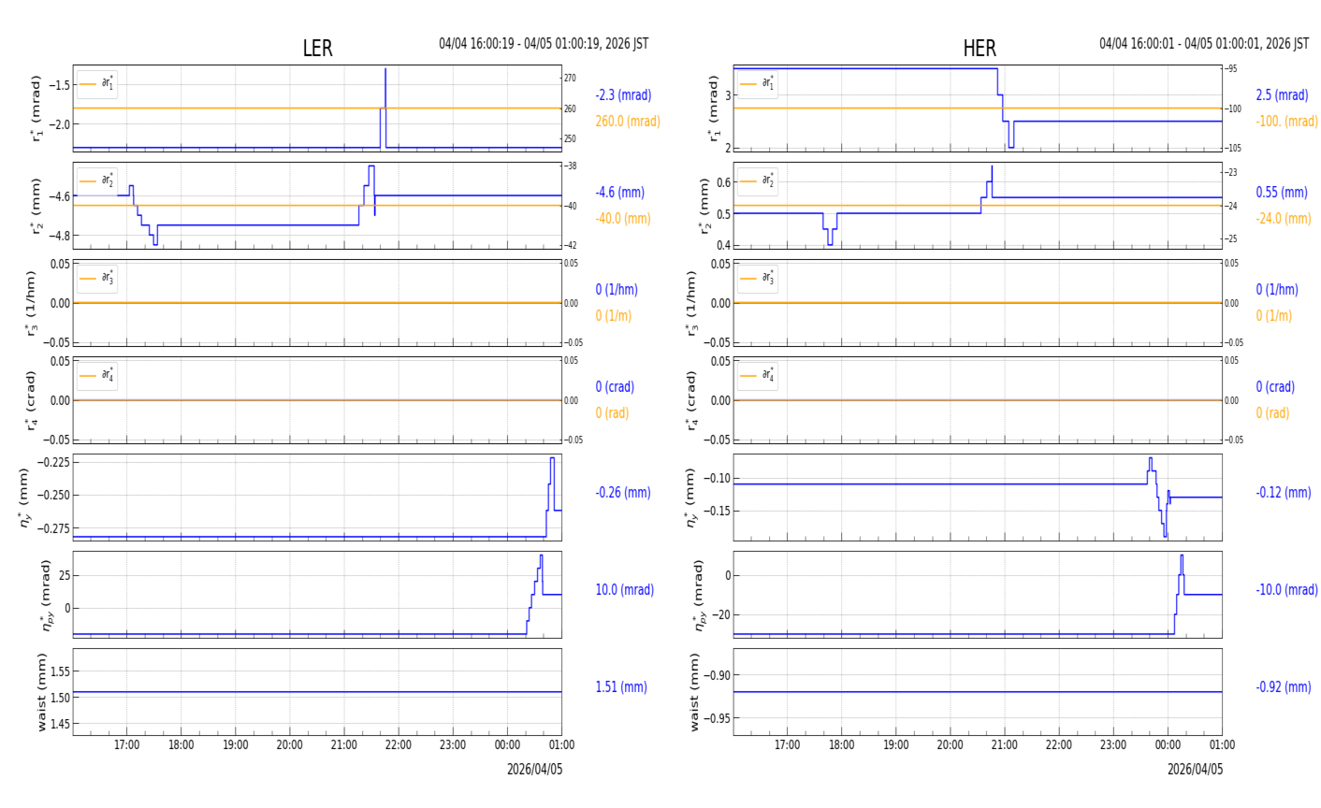Select the HER r4* (crad) axis label
1321x808 pixels.
point(691,400)
